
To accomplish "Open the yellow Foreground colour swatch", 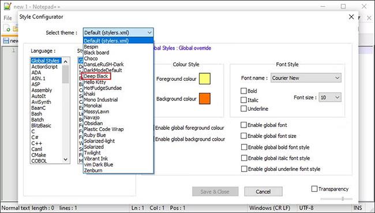I will 205,79.
